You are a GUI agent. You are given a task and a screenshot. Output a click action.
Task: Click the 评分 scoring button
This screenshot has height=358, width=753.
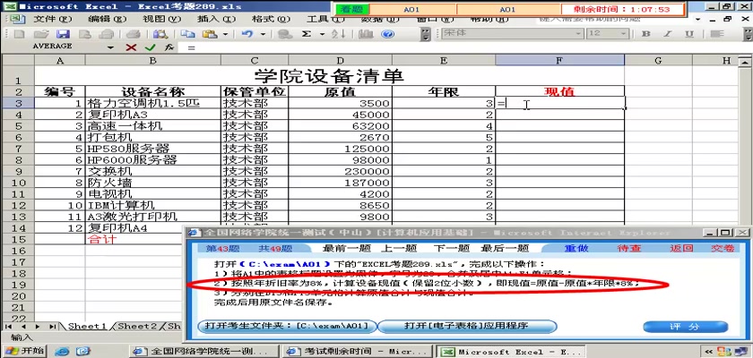click(685, 327)
